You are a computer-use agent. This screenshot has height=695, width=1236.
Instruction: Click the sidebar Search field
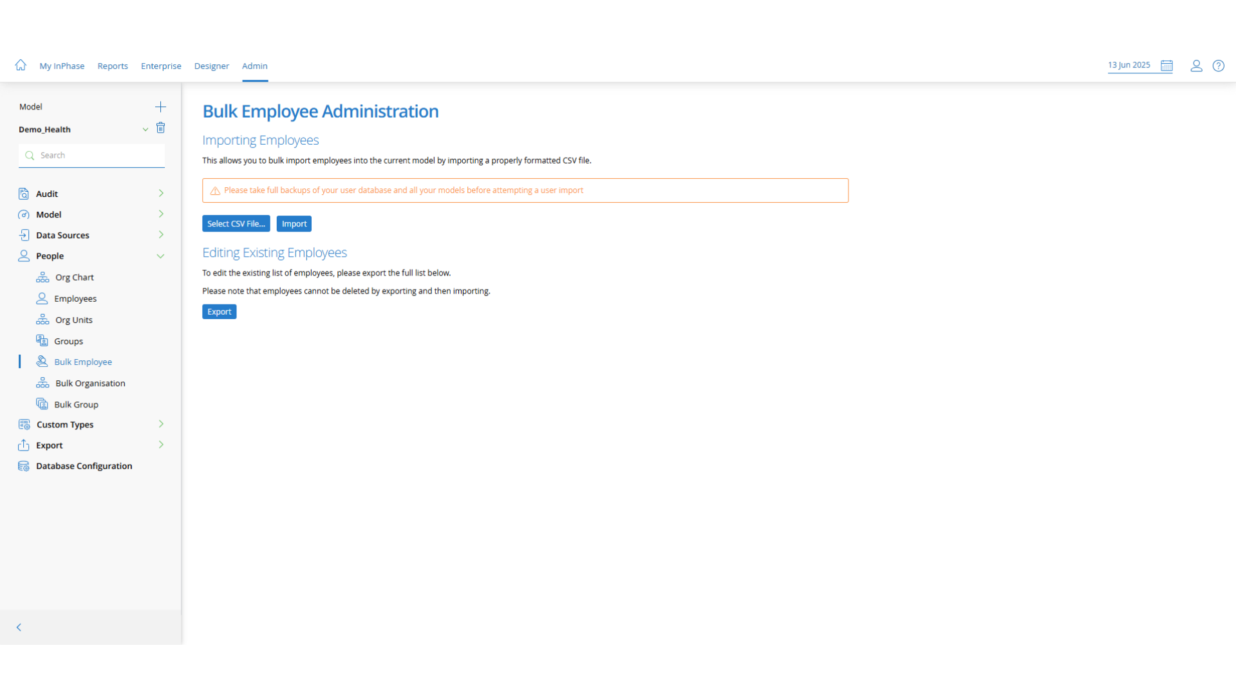pyautogui.click(x=91, y=156)
